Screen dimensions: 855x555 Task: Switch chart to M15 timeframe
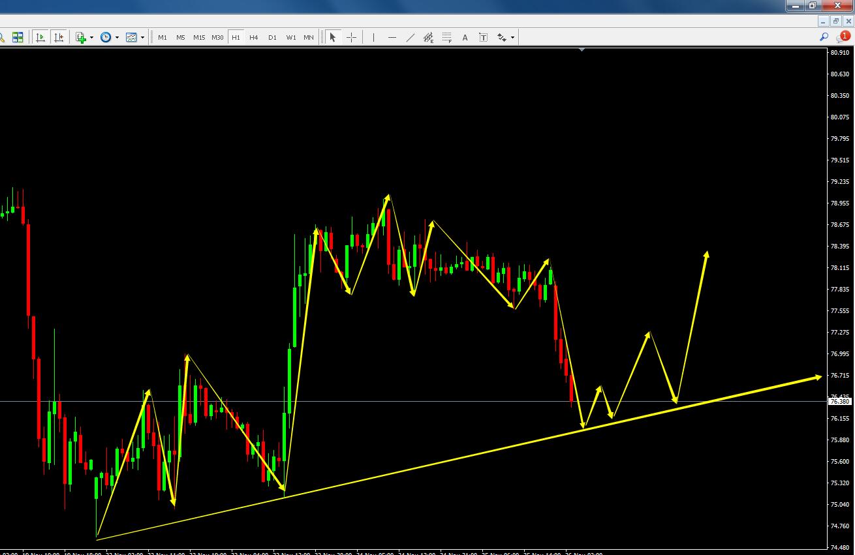coord(199,37)
